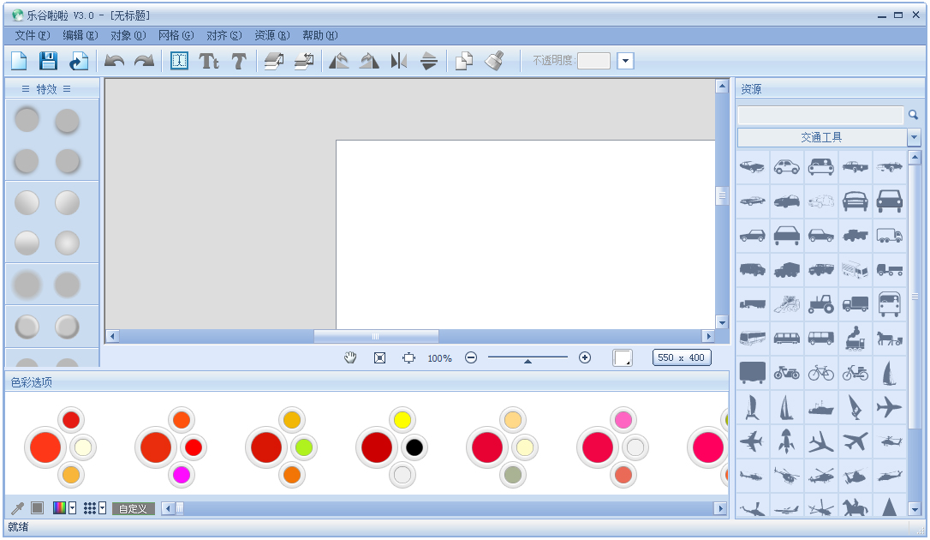Click the redo arrow in toolbar
Screen dimensions: 930x540
144,61
